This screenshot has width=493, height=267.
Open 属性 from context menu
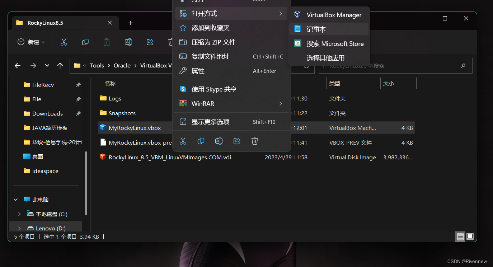(x=231, y=71)
